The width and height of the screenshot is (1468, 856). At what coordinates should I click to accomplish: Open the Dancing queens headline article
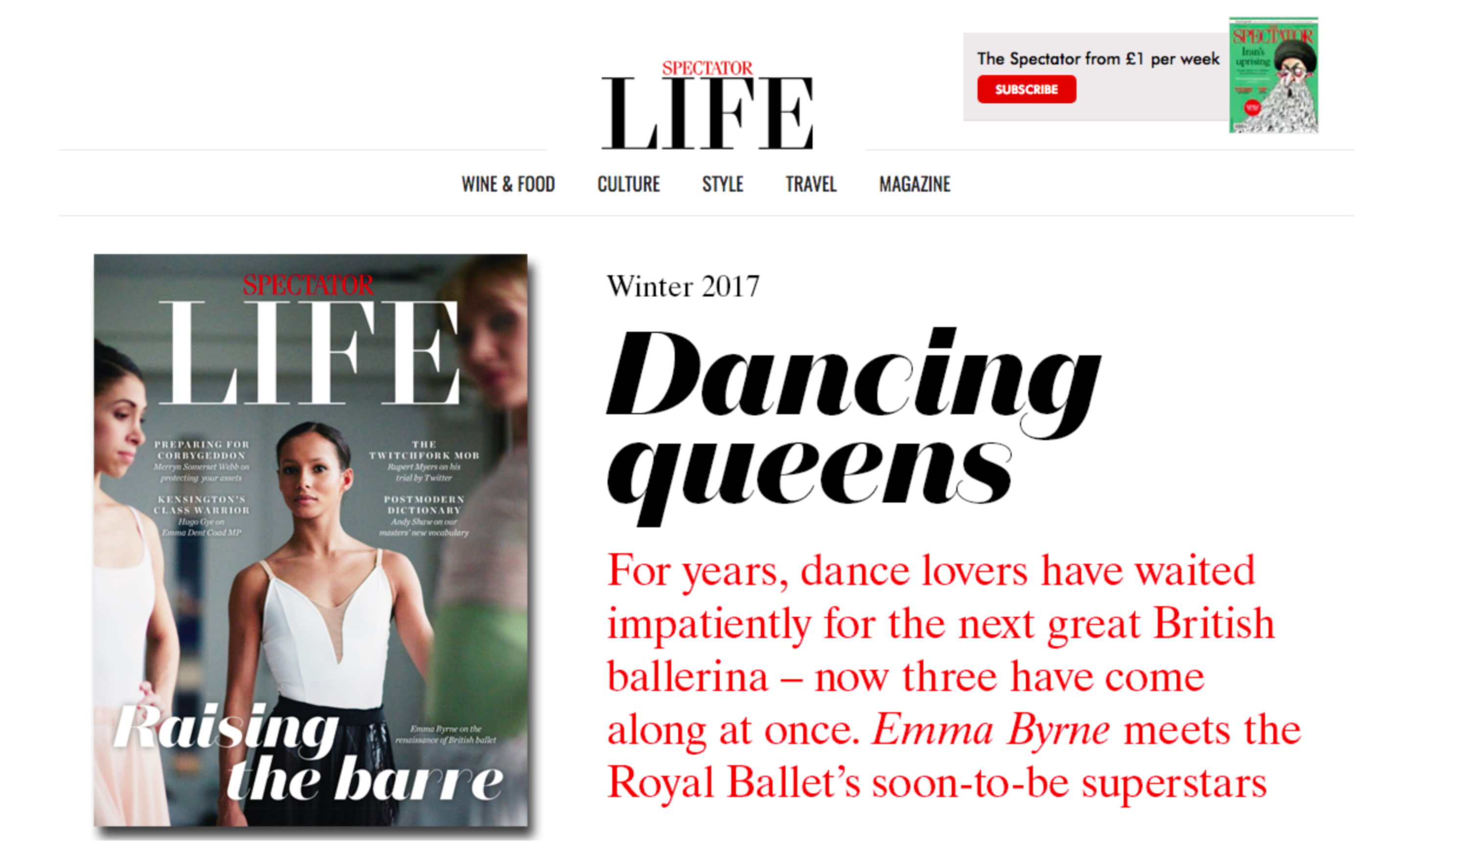[853, 427]
